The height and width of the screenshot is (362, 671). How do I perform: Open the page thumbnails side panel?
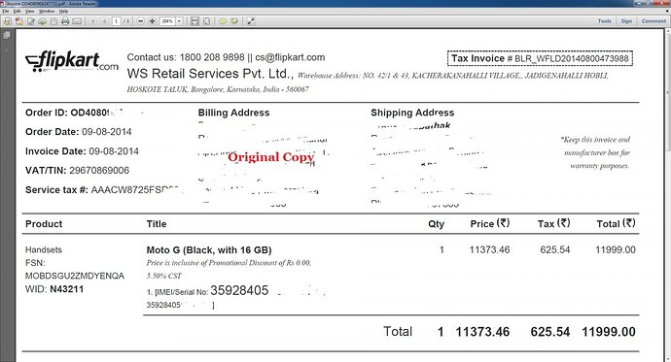pyautogui.click(x=7, y=36)
